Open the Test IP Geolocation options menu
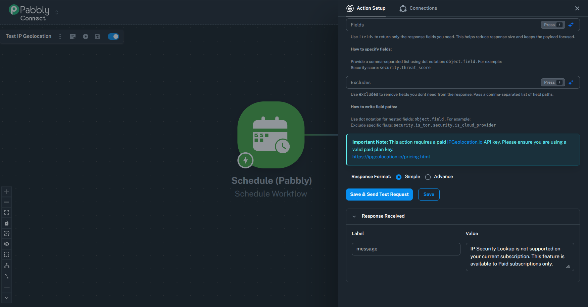 click(60, 36)
